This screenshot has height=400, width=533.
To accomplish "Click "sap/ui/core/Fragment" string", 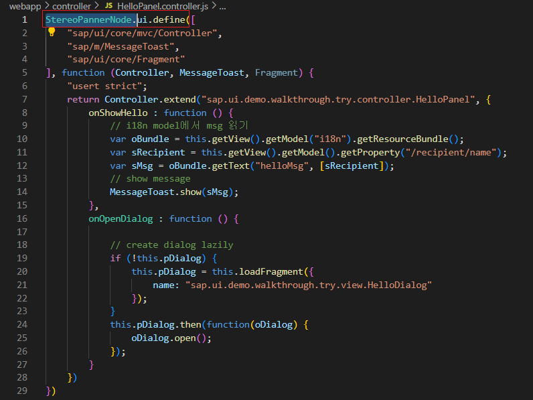I will 126,60.
